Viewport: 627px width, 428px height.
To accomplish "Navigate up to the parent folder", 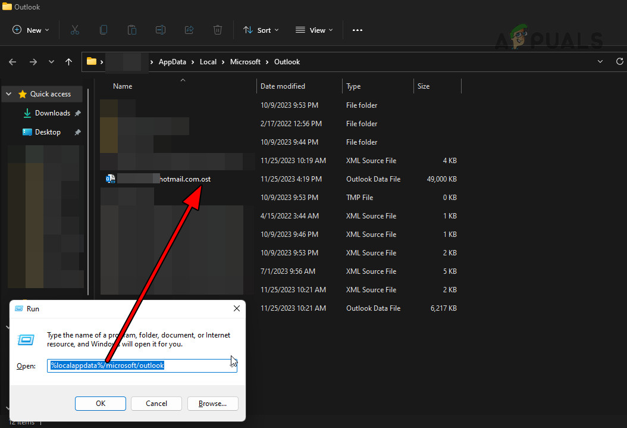I will coord(68,61).
